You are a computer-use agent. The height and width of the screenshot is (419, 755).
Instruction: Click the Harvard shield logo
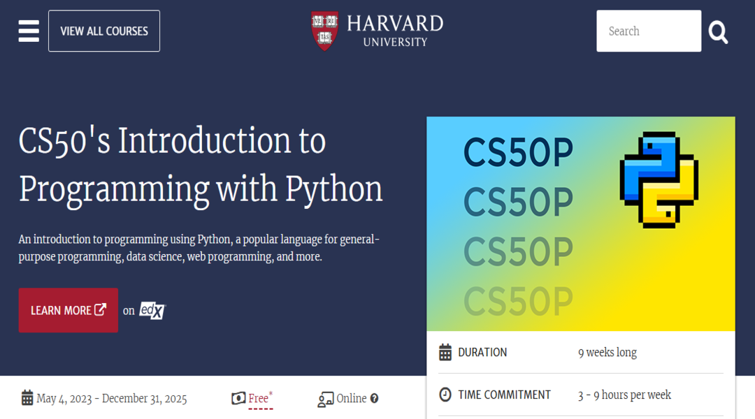click(x=325, y=31)
